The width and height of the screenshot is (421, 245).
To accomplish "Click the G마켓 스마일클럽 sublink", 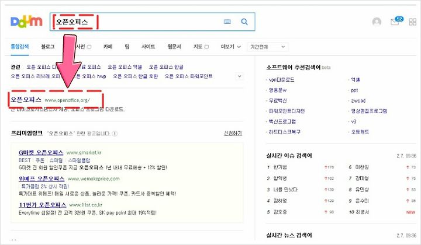I will [x=79, y=160].
